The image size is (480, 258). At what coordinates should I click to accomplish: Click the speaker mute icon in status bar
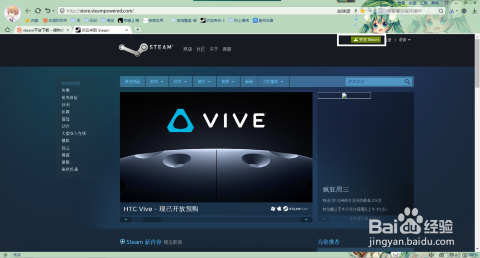point(432,255)
